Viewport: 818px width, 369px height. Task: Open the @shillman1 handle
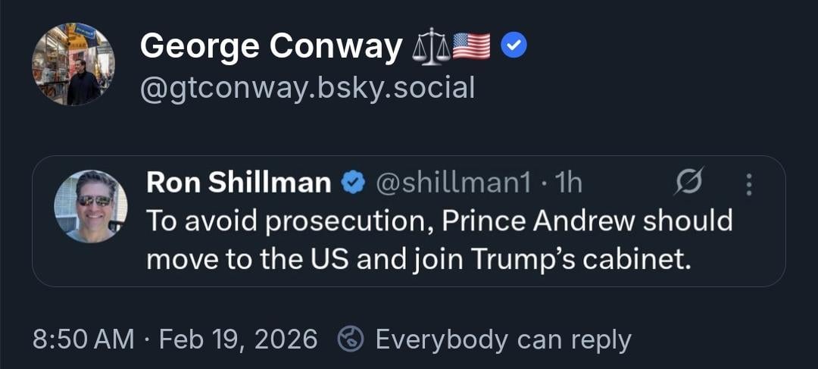[x=454, y=183]
